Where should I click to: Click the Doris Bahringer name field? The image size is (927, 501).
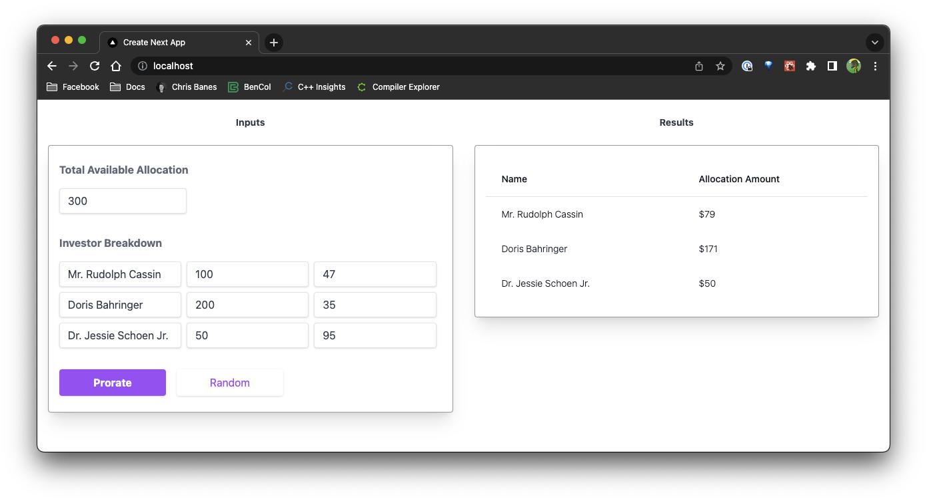pyautogui.click(x=120, y=305)
